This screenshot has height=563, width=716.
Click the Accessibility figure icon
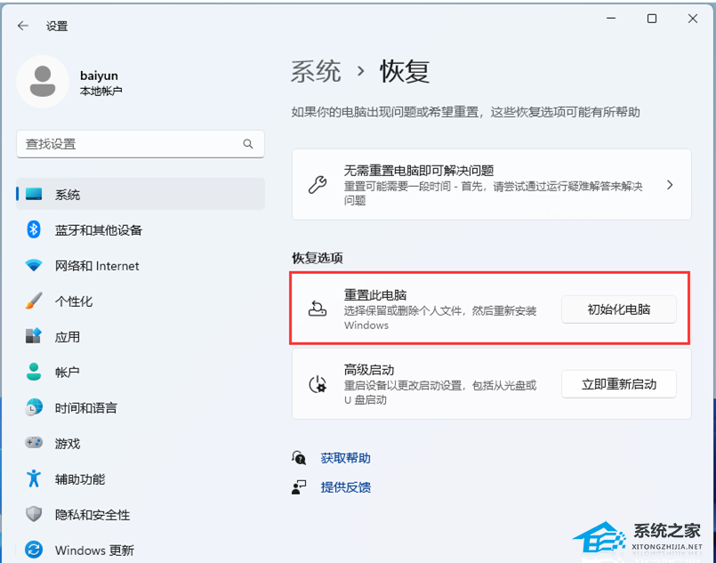pyautogui.click(x=33, y=479)
